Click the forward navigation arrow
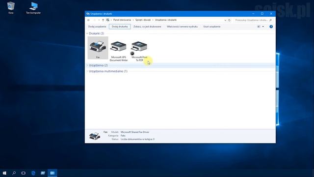This screenshot has width=314, height=177. [x=94, y=20]
